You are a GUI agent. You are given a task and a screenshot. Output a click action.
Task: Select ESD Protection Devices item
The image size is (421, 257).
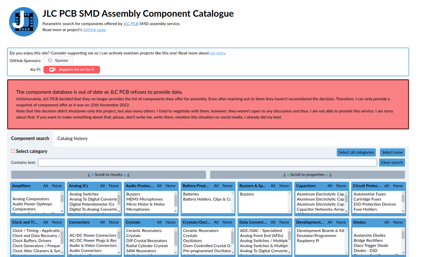(375, 204)
